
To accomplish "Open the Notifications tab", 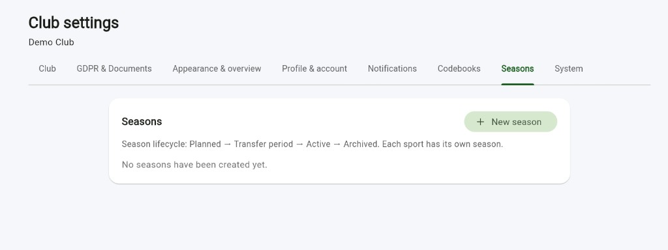I will point(392,68).
